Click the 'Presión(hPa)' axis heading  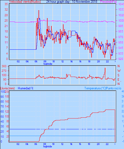(109, 2)
